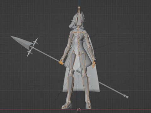Select the forearm bone of the spear-holding arm
Viewport: 151px width, 113px height.
click(66, 53)
